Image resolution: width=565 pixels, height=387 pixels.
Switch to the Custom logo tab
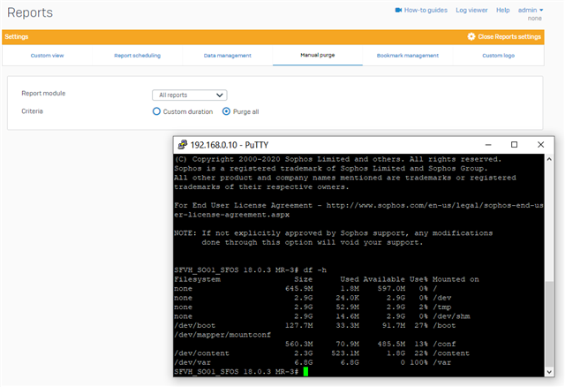coord(498,56)
